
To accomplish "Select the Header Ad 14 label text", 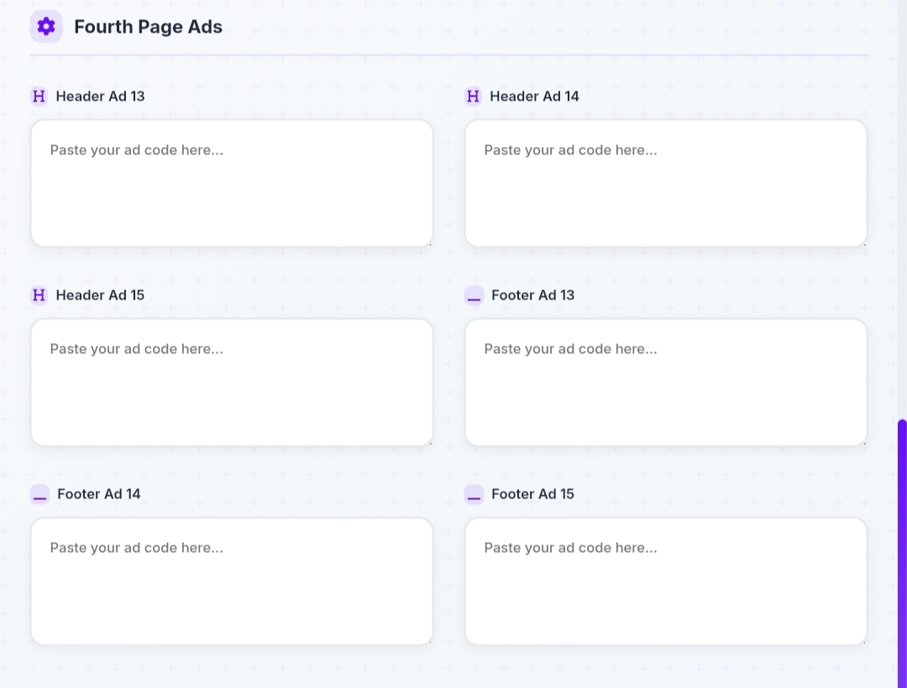I will [x=534, y=96].
